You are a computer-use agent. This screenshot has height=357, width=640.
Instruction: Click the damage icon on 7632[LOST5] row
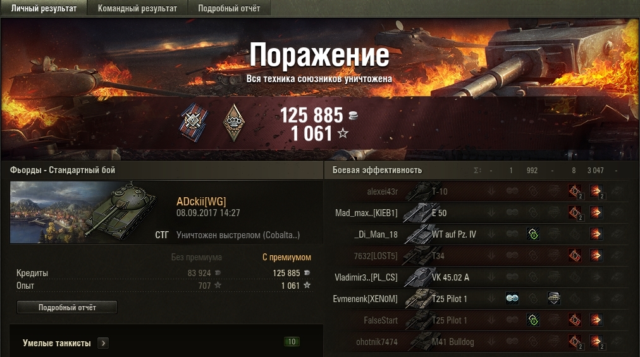tap(596, 256)
